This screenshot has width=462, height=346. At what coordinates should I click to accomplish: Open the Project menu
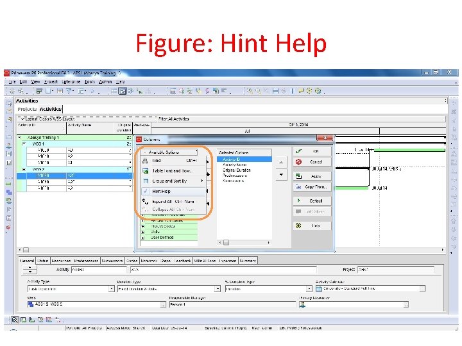[51, 82]
